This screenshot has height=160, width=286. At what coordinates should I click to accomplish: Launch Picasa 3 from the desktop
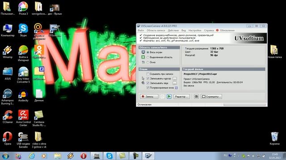(x=23, y=8)
